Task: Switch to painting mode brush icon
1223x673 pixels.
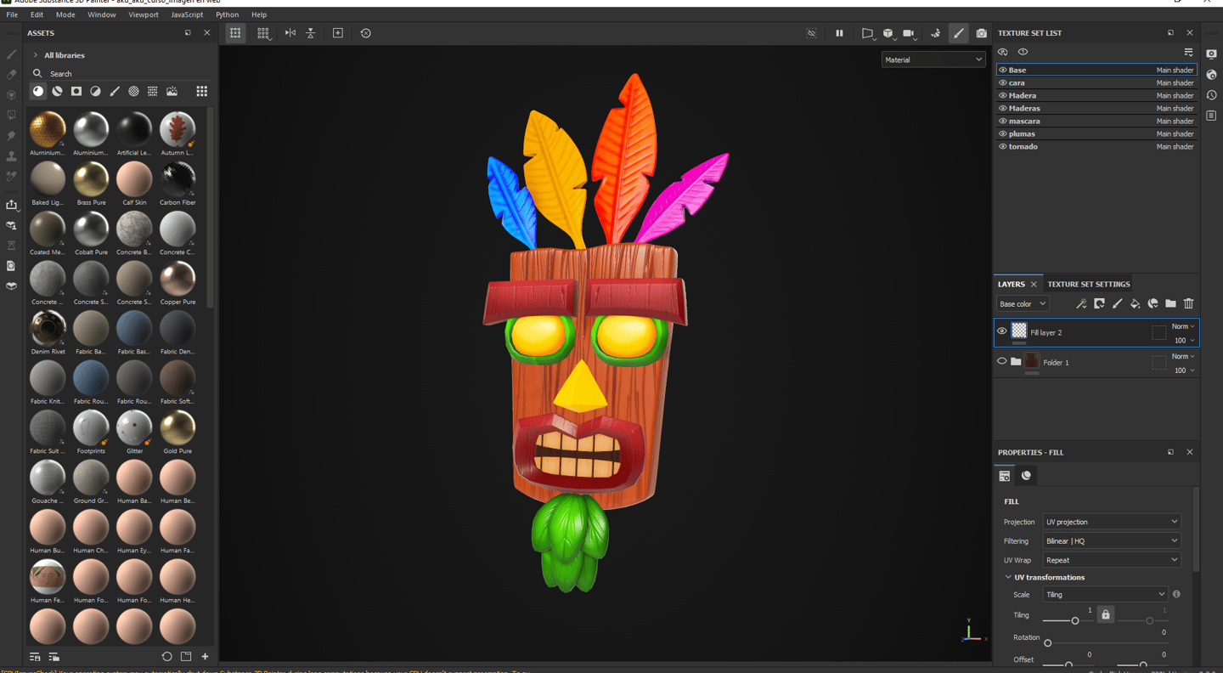Action: tap(959, 33)
